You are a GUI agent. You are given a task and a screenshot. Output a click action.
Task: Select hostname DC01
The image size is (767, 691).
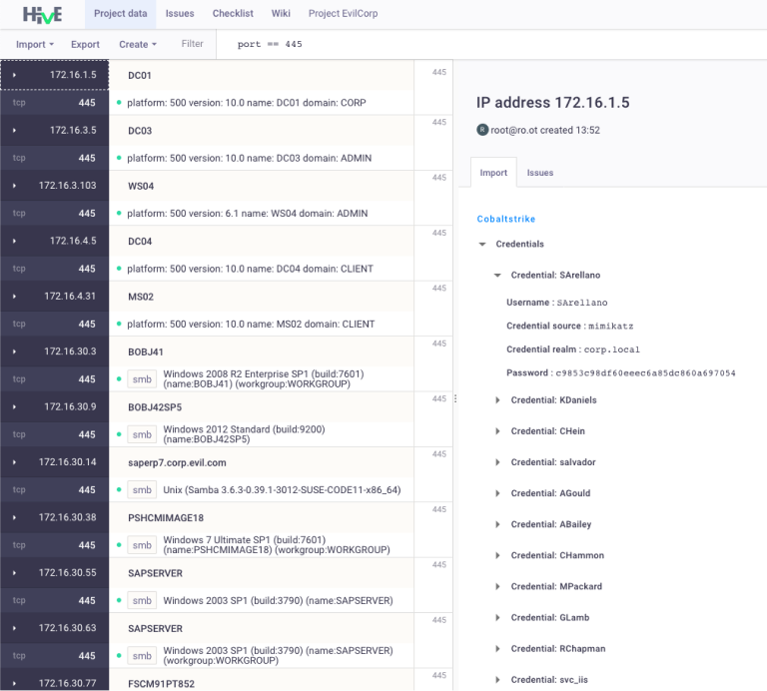coord(140,75)
